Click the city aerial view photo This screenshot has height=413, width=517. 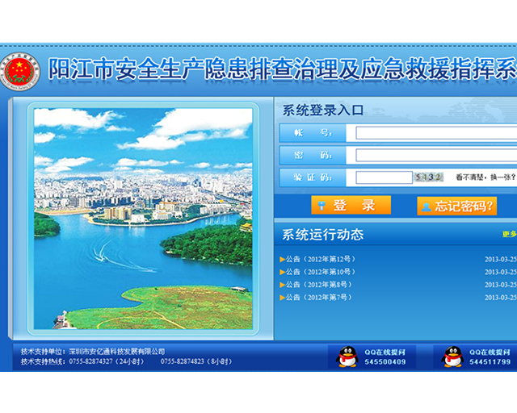coord(143,218)
